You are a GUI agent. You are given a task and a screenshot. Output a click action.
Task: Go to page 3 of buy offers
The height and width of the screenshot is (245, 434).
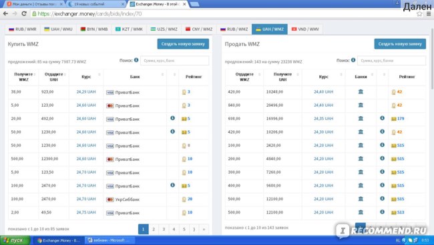(x=164, y=229)
